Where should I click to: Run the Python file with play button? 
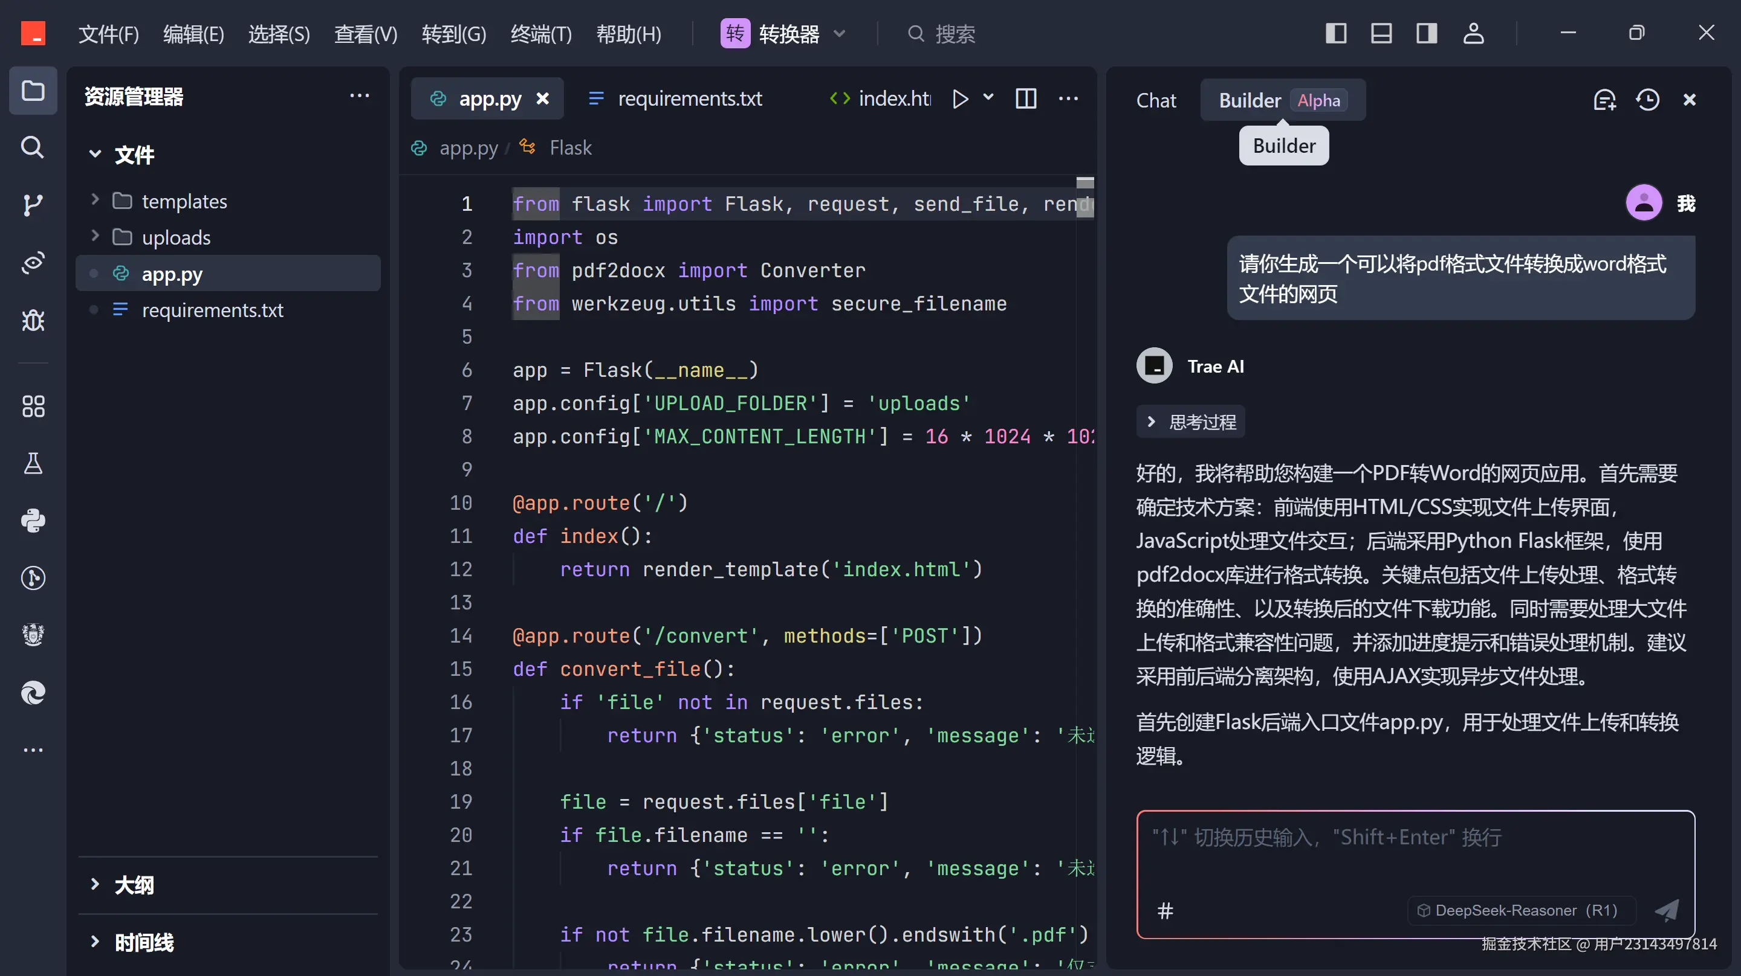960,98
